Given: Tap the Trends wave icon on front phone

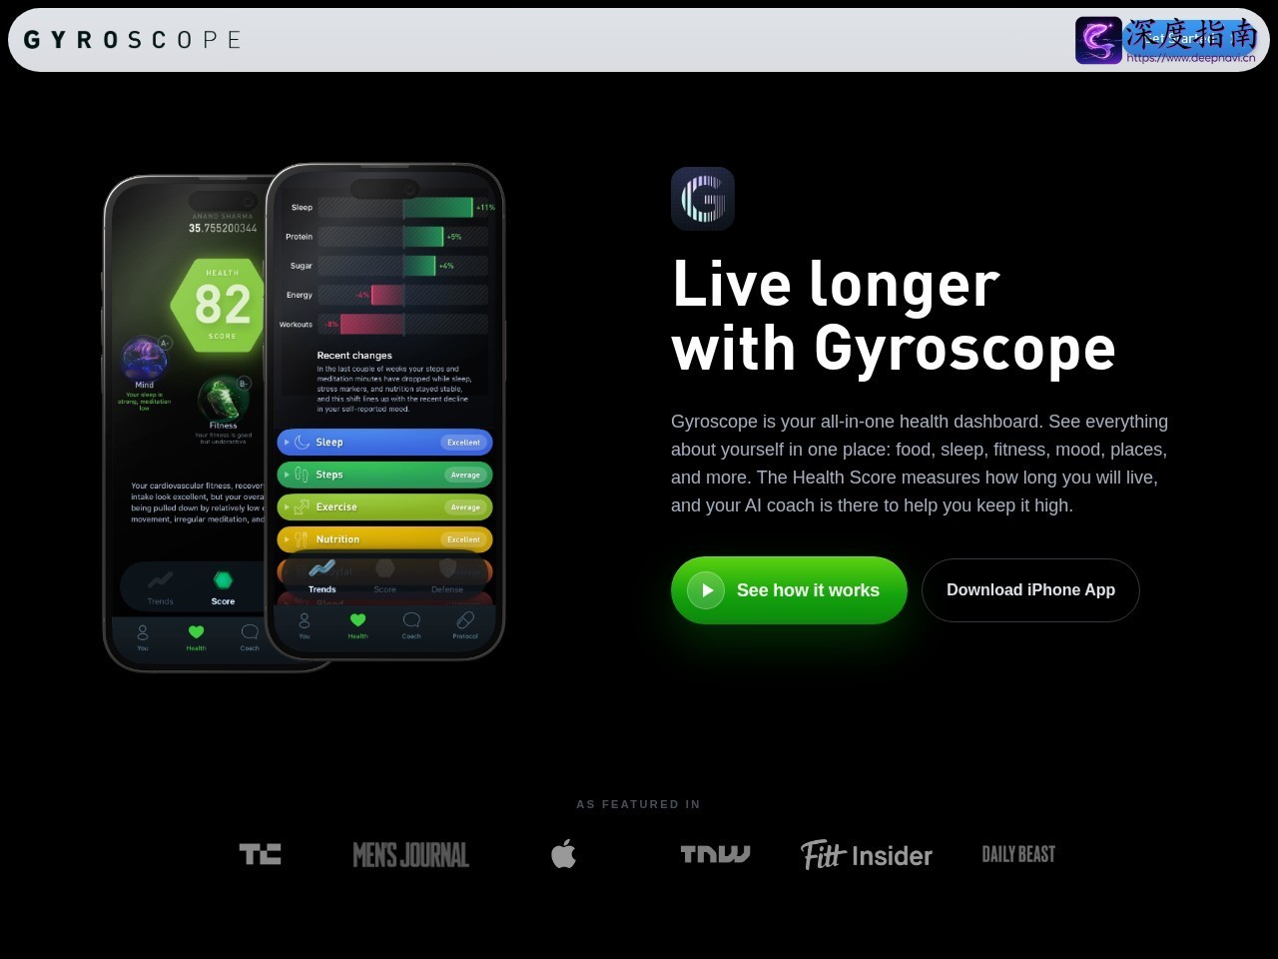Looking at the screenshot, I should tap(321, 568).
